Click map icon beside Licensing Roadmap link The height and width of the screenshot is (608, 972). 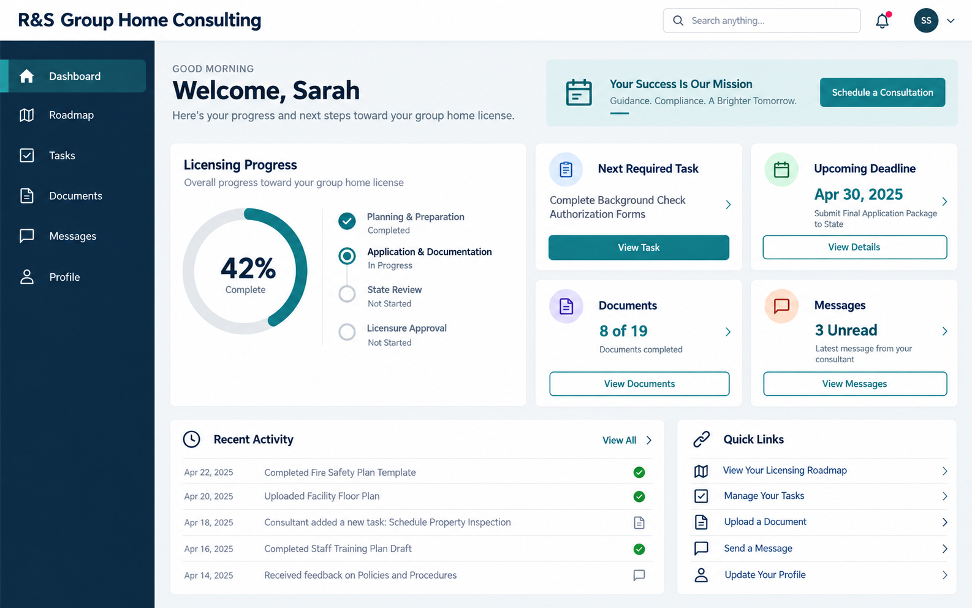click(701, 471)
